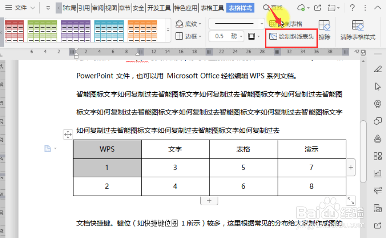Viewport: 386px width, 238px height.
Task: Switch to the 视图 tab
Action: [x=111, y=8]
